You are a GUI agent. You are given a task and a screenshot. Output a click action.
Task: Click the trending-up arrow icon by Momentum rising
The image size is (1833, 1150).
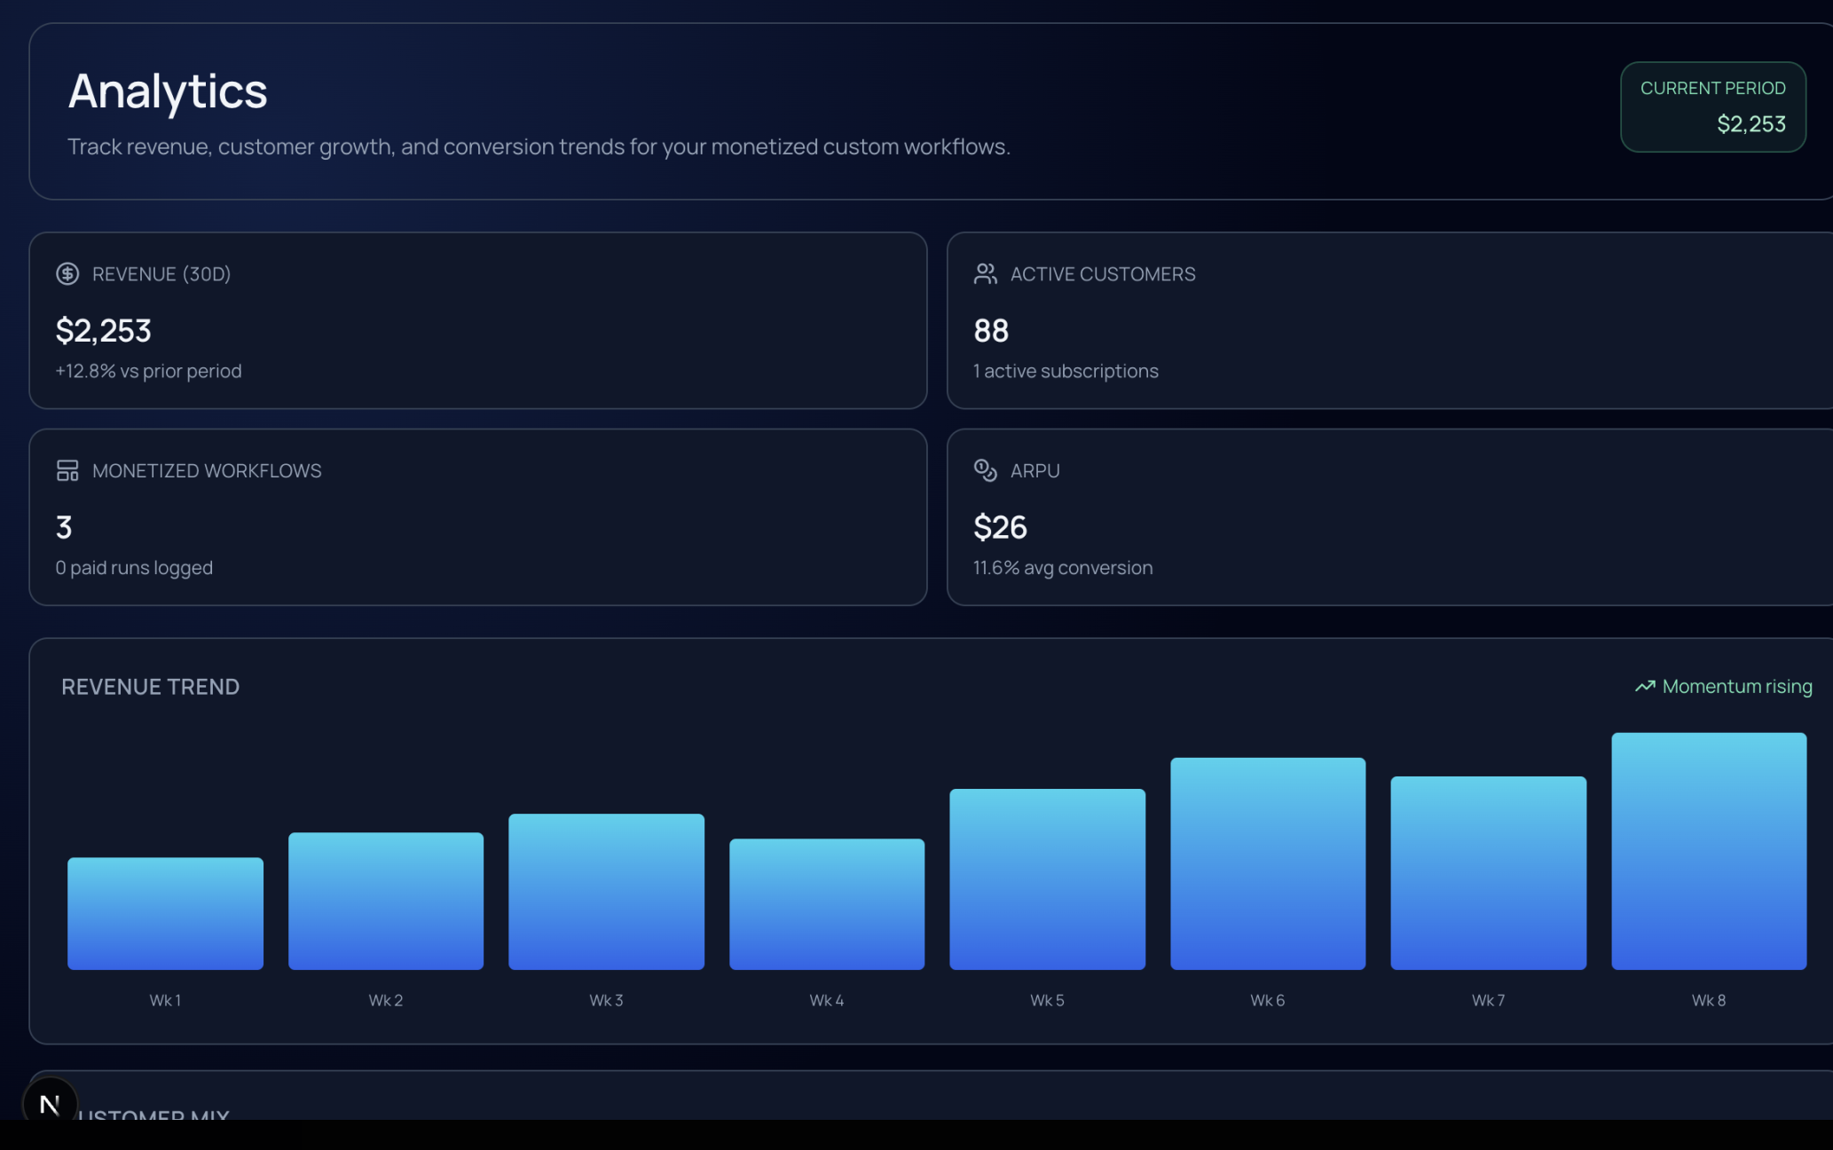[x=1645, y=687]
